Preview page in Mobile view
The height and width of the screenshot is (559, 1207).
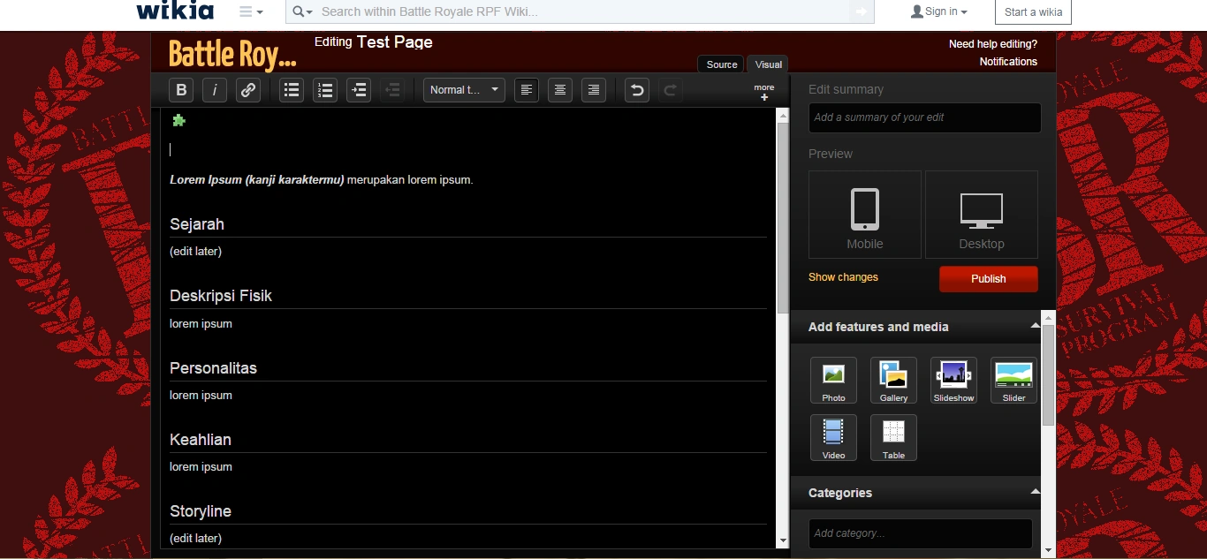click(x=865, y=215)
